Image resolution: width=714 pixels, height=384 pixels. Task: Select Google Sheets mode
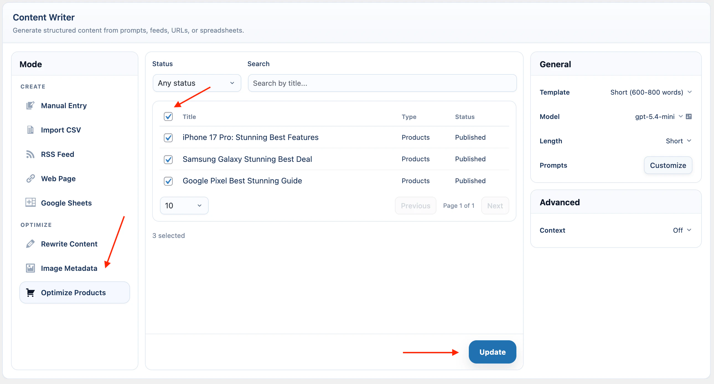(74, 203)
